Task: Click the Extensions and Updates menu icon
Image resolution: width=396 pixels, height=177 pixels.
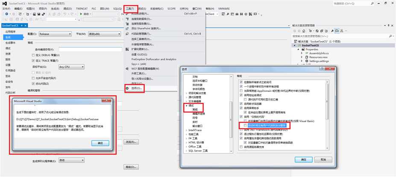Action: tap(127, 49)
